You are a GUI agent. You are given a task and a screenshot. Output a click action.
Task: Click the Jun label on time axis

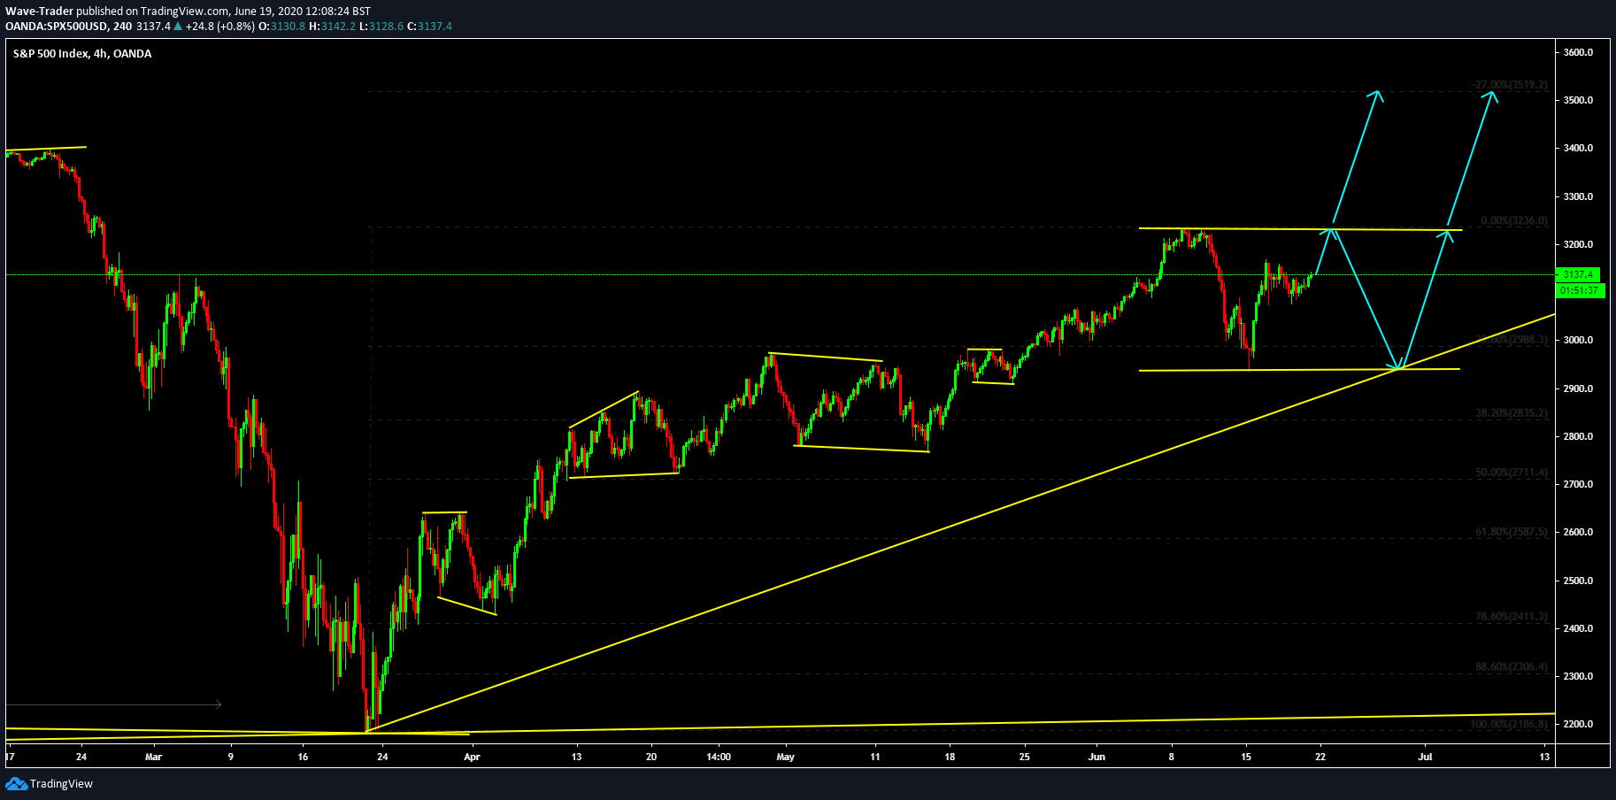1097,757
